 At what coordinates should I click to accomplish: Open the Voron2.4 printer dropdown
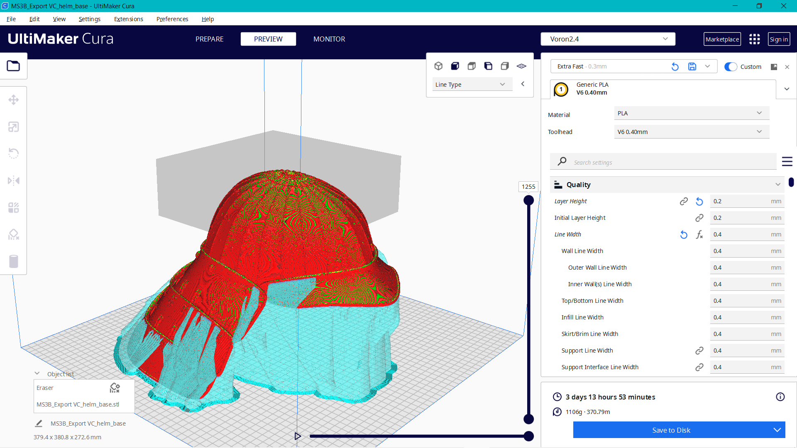pos(608,39)
